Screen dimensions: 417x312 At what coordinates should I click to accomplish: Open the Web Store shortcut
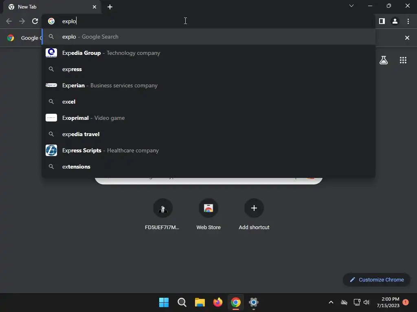[208, 214]
